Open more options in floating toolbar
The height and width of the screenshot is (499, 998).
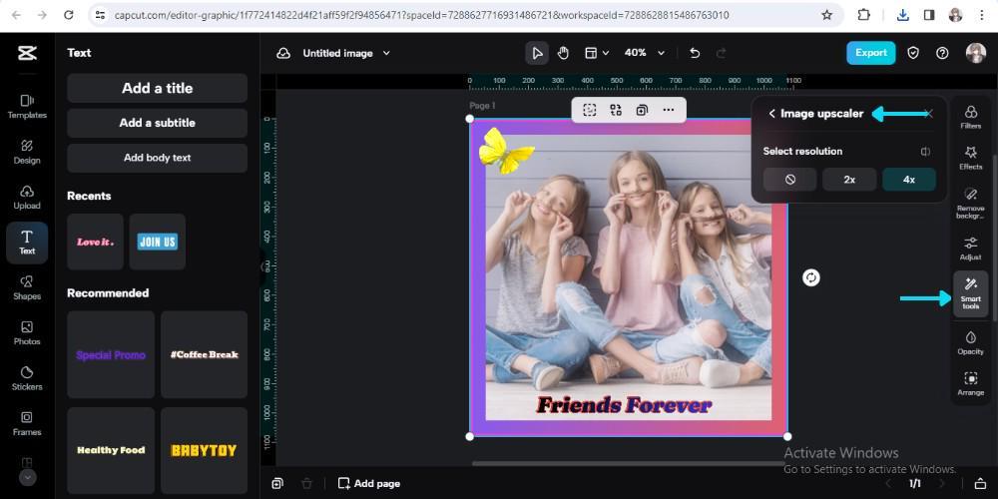pos(668,110)
